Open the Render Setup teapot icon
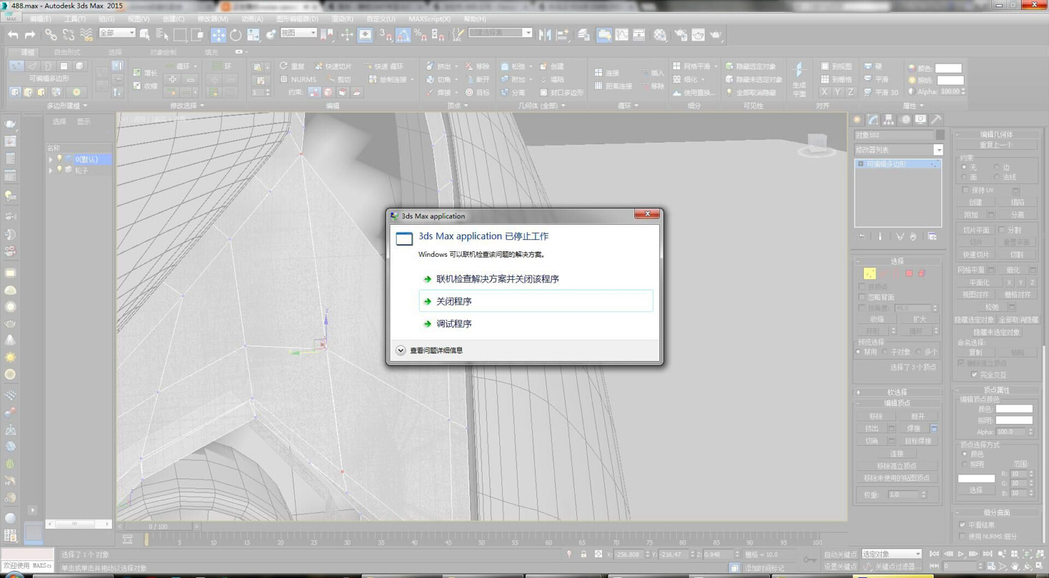The width and height of the screenshot is (1049, 578). click(x=680, y=34)
